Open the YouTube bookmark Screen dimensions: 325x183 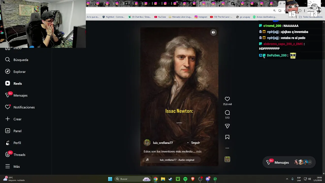(x=160, y=17)
